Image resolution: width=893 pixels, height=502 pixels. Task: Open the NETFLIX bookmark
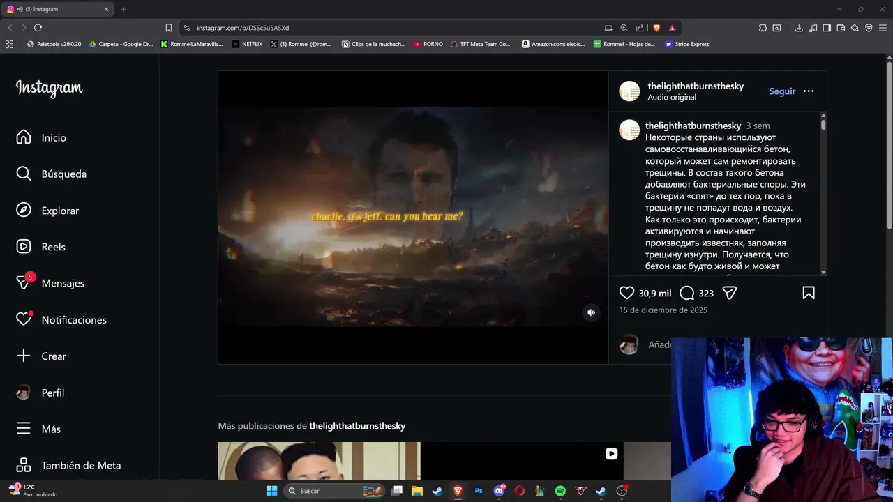coord(247,44)
